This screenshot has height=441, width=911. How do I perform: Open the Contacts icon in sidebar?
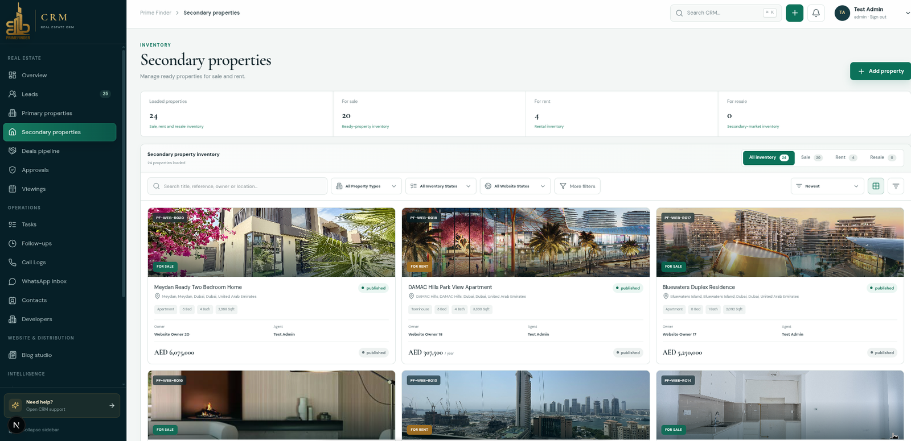(x=13, y=300)
